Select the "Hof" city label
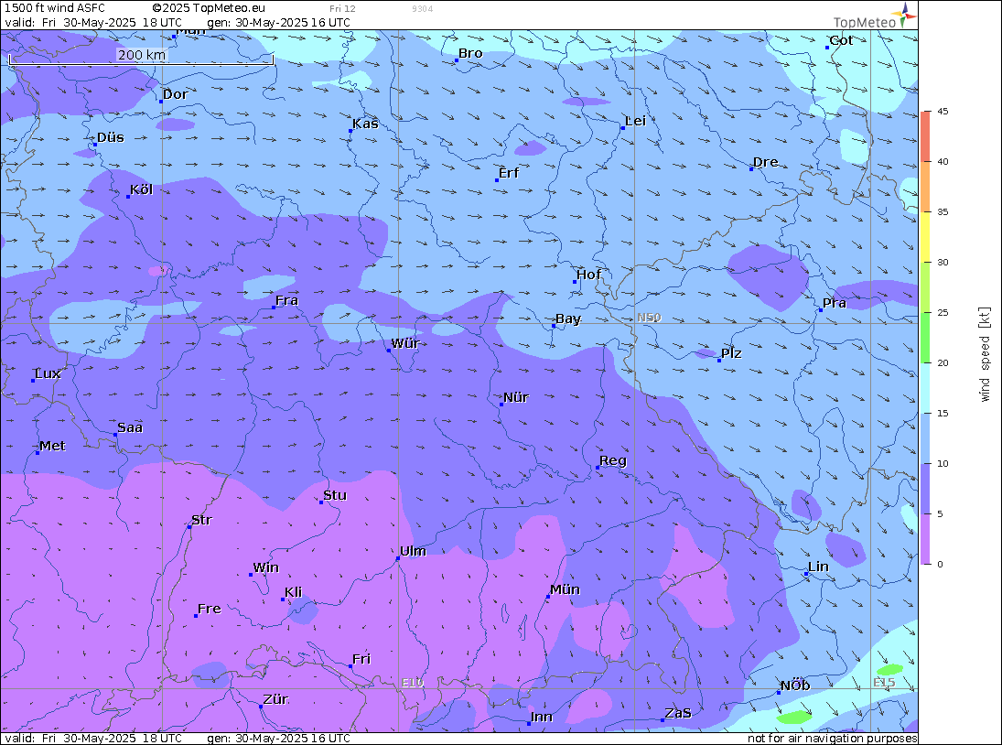This screenshot has height=745, width=1002. pyautogui.click(x=588, y=275)
